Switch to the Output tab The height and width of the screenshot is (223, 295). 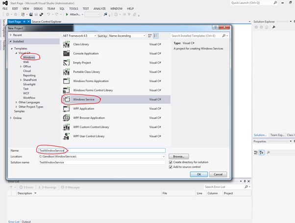point(26,222)
